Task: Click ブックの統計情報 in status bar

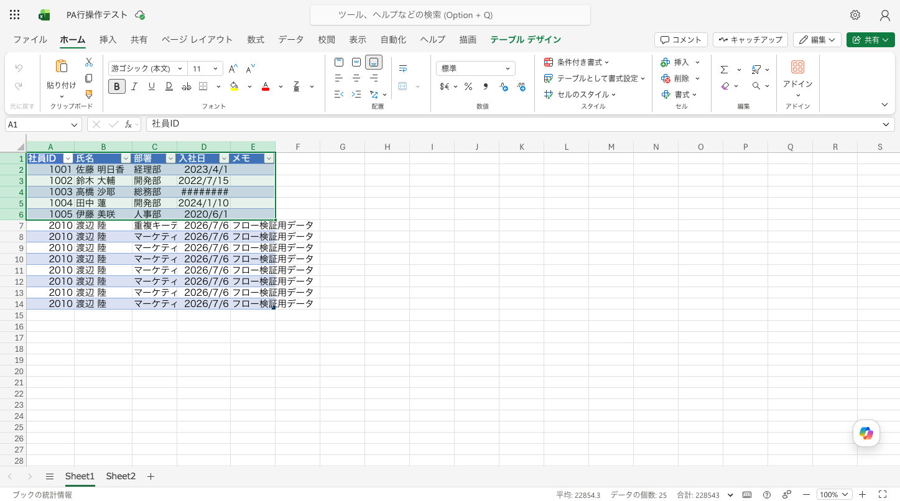Action: click(x=42, y=495)
